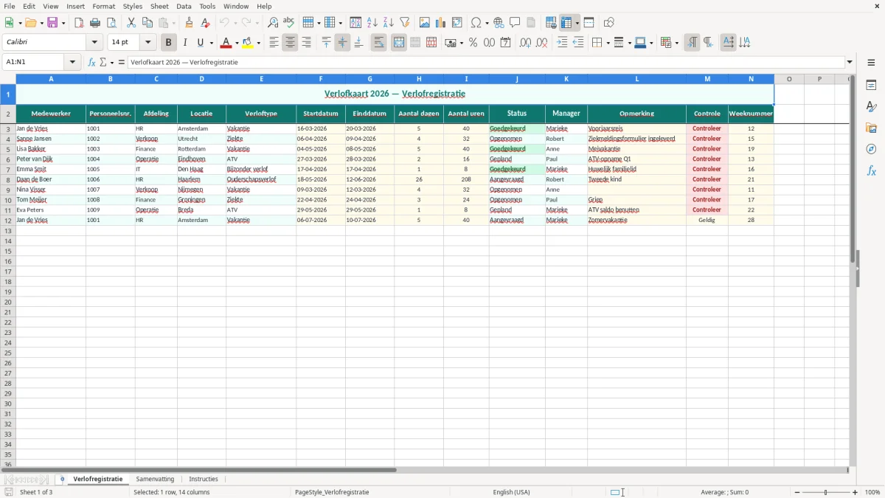The width and height of the screenshot is (885, 498).
Task: Open the Open-document dropdown arrow
Action: pyautogui.click(x=41, y=23)
